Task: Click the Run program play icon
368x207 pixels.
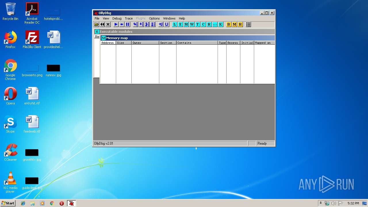Action: click(x=116, y=24)
